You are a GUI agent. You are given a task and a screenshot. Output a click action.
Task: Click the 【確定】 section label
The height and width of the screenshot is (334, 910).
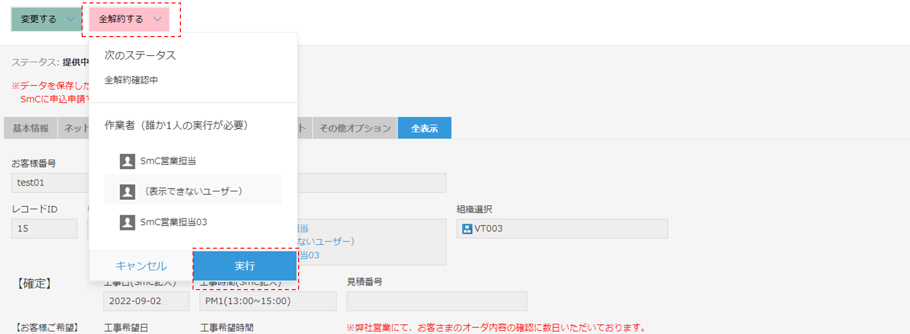[x=34, y=284]
